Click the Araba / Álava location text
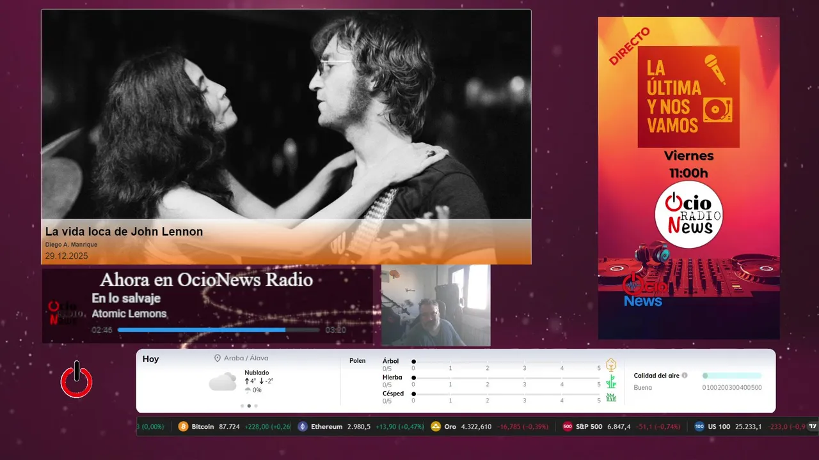 (246, 358)
